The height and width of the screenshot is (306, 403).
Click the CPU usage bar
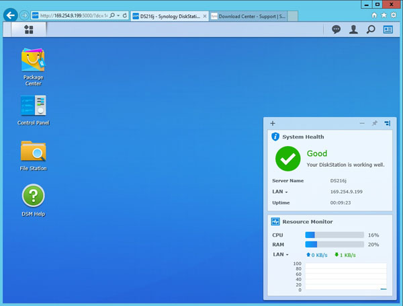(334, 235)
